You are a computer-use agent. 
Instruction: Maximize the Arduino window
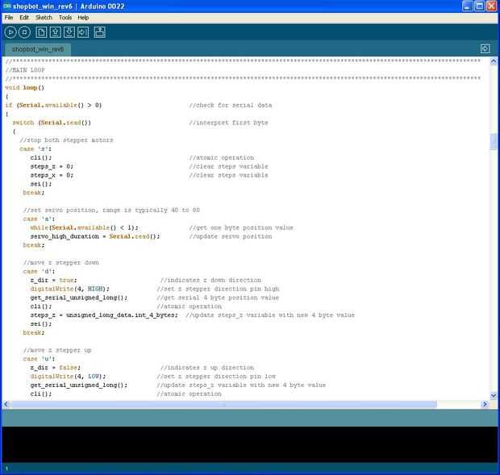479,6
